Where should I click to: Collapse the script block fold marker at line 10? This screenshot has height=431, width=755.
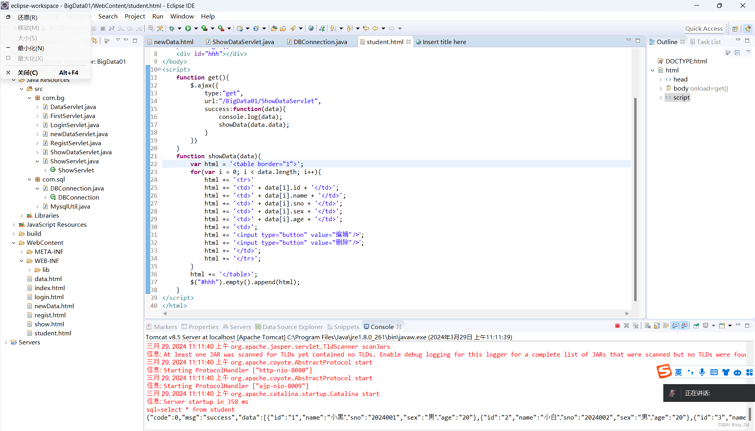click(x=159, y=69)
